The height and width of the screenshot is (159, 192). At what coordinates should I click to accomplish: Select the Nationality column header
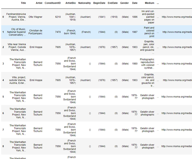pos(84,3)
